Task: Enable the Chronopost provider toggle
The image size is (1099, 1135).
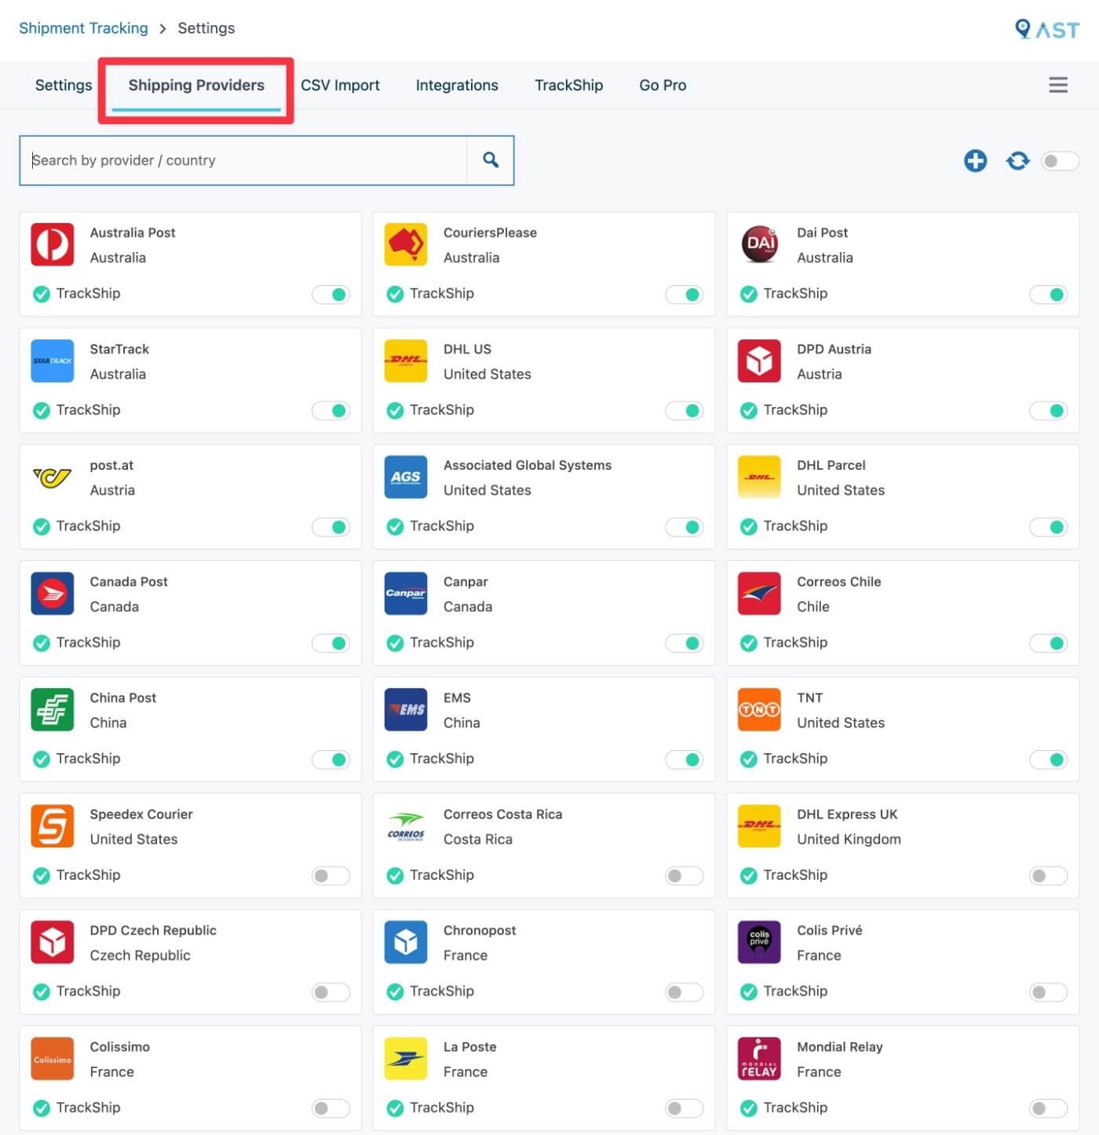Action: (684, 992)
